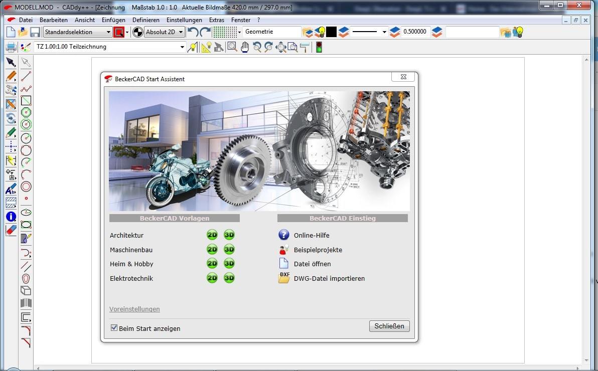Open the Voreinstellungen link
The image size is (598, 371).
pos(134,309)
